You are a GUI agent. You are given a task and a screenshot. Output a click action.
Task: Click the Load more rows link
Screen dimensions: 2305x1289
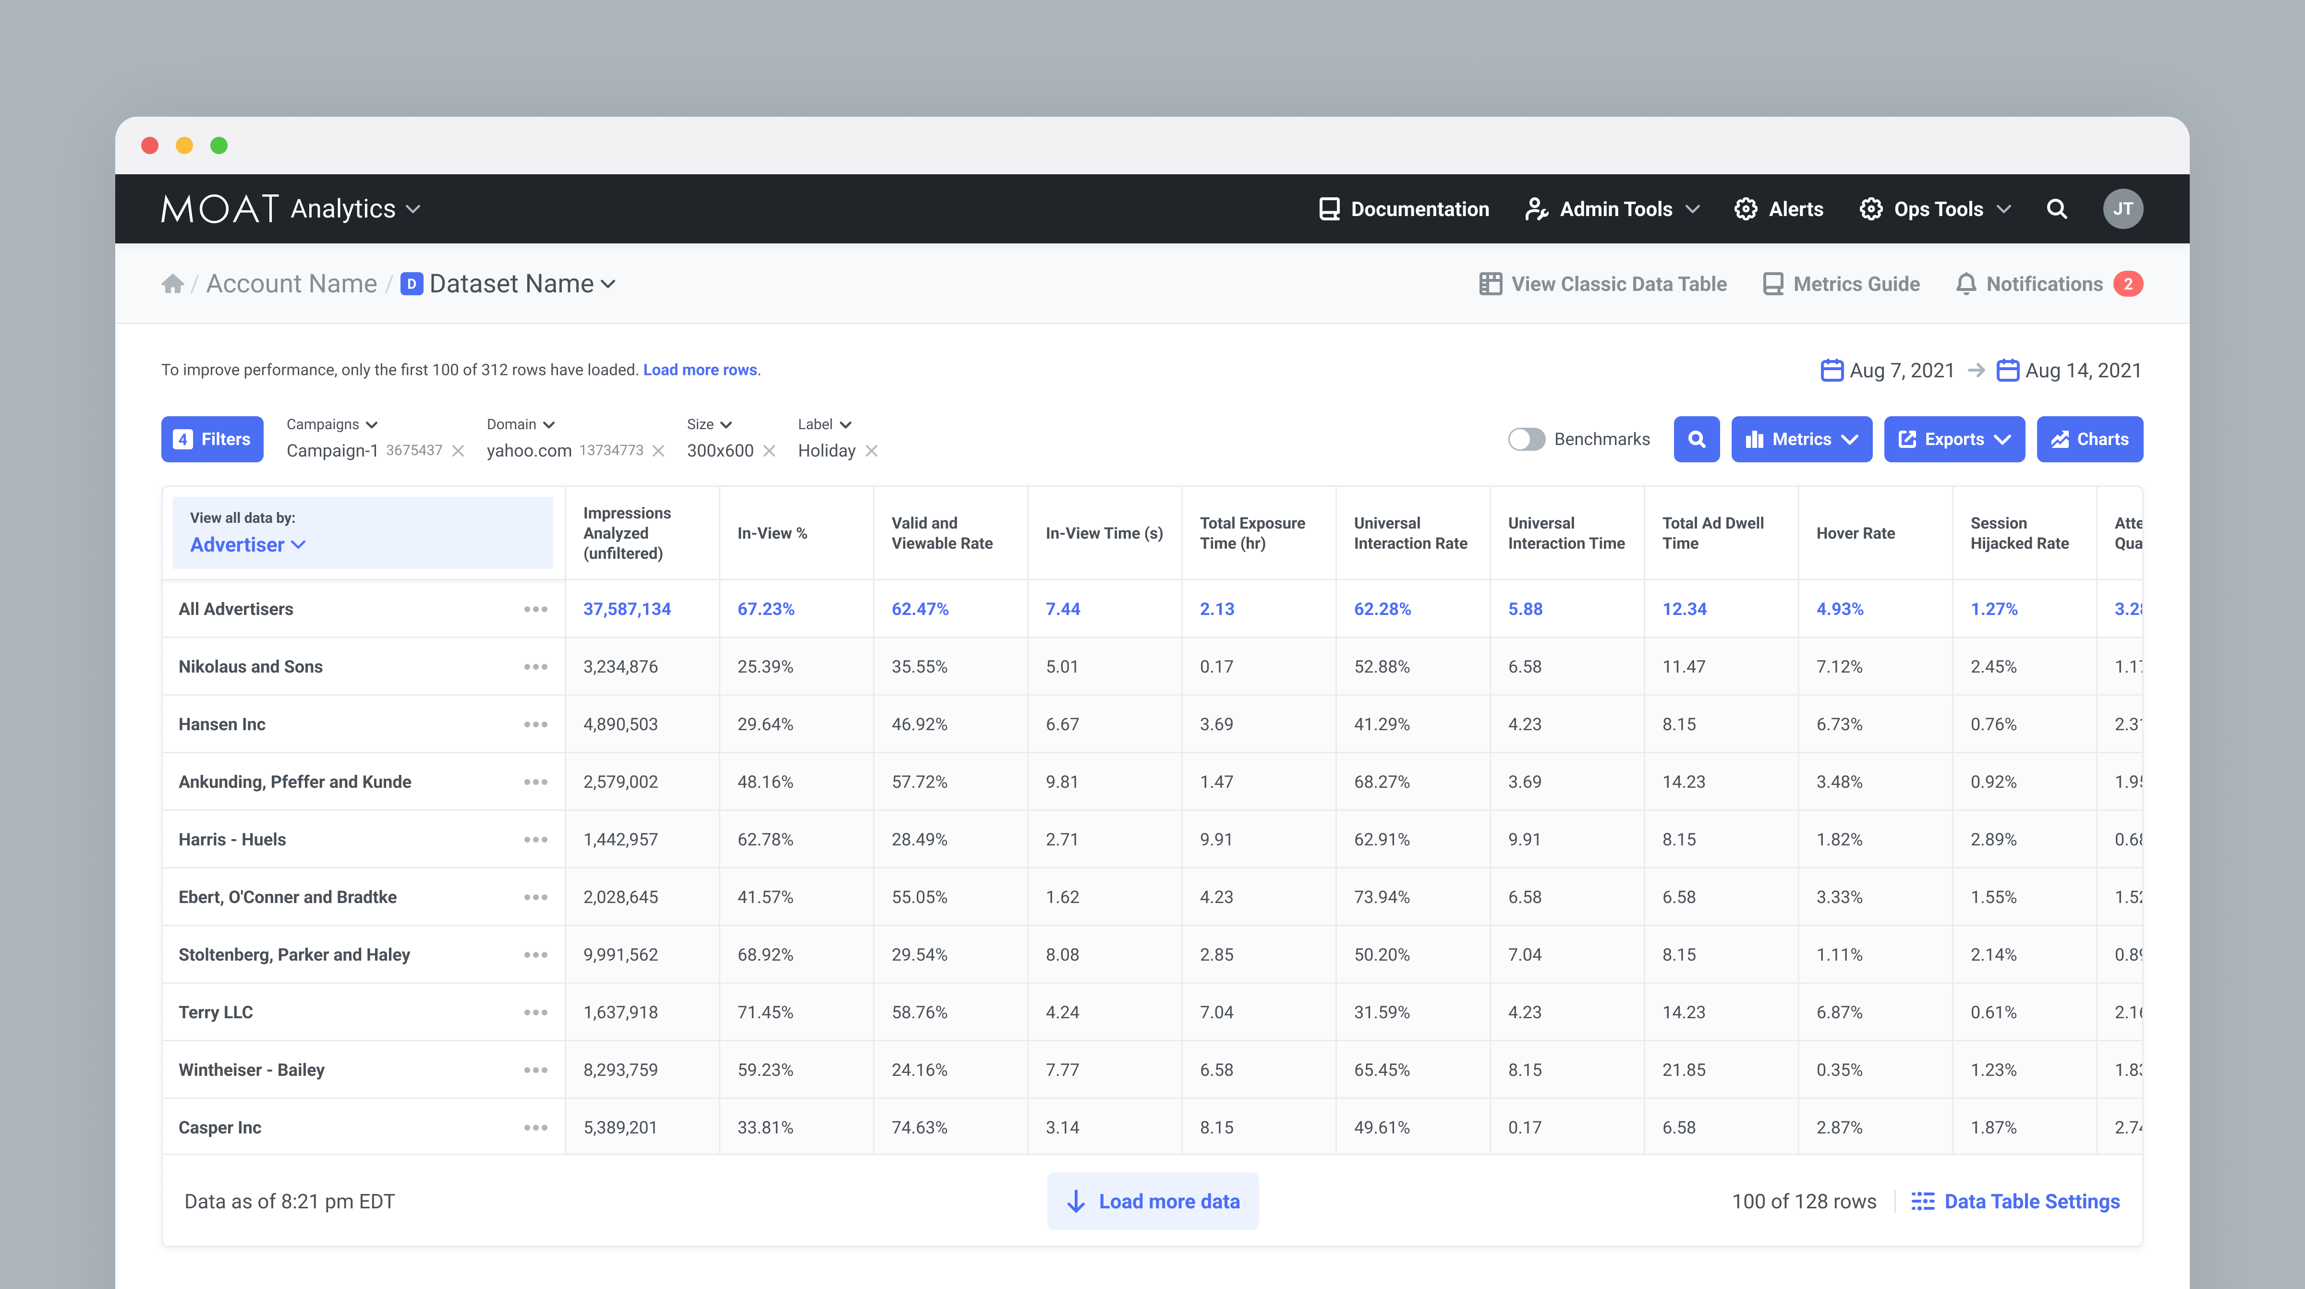700,370
